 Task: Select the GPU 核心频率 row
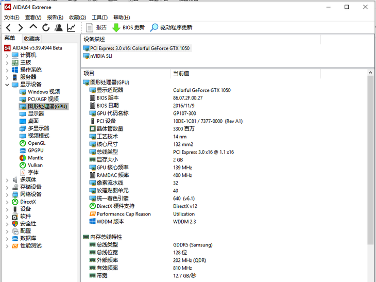click(x=112, y=168)
